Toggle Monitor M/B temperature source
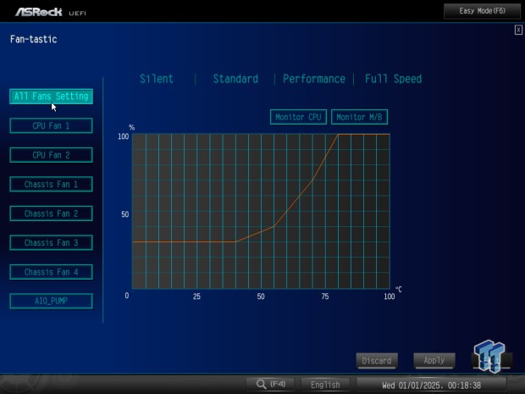Image resolution: width=525 pixels, height=394 pixels. tap(360, 117)
